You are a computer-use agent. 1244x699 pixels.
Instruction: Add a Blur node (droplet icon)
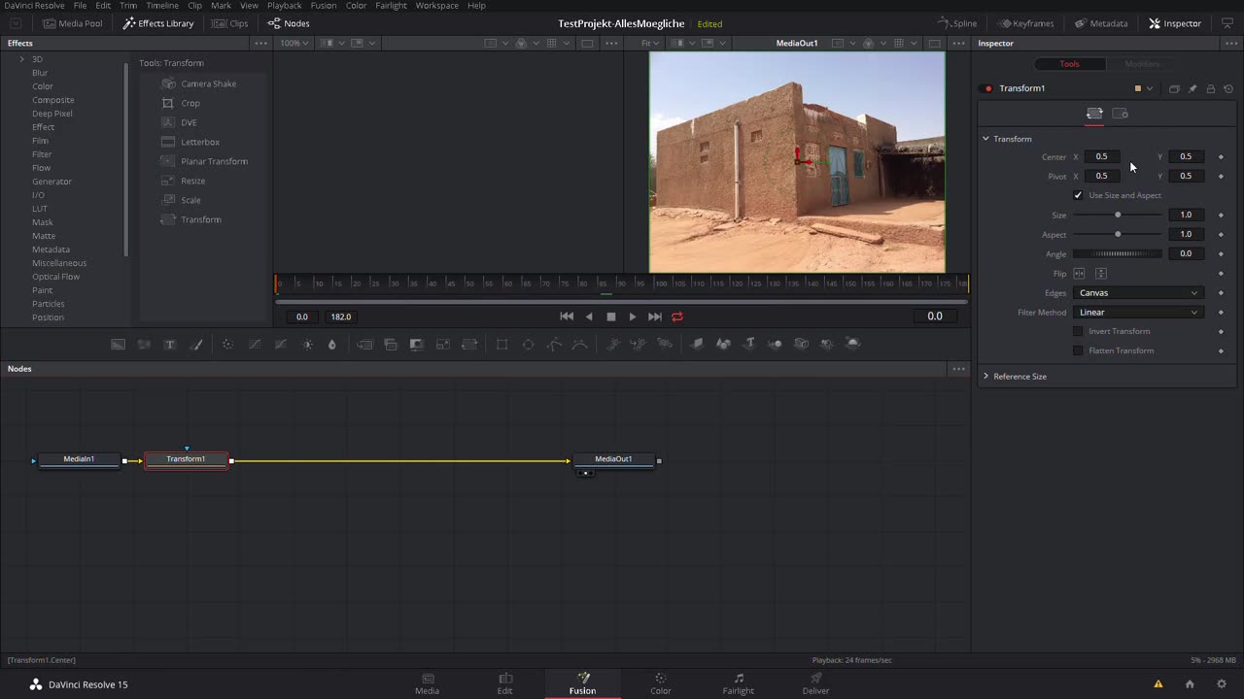click(332, 344)
